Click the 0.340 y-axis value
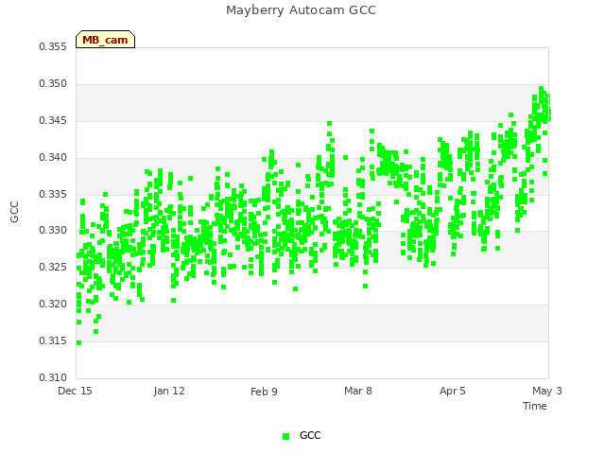The width and height of the screenshot is (605, 454). [53, 158]
